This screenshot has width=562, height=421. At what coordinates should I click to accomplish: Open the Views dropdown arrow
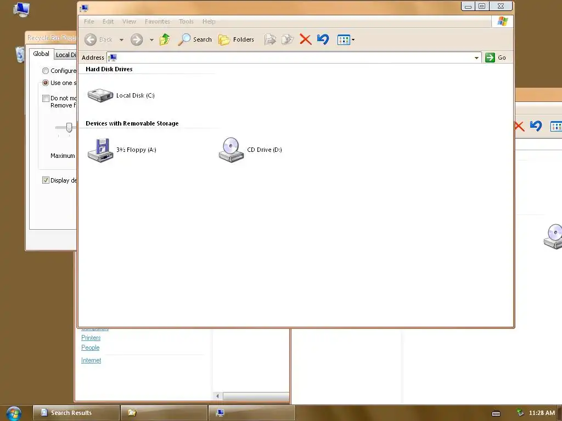tap(353, 39)
